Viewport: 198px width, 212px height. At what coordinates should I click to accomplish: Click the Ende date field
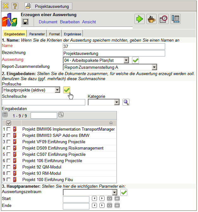76,206
